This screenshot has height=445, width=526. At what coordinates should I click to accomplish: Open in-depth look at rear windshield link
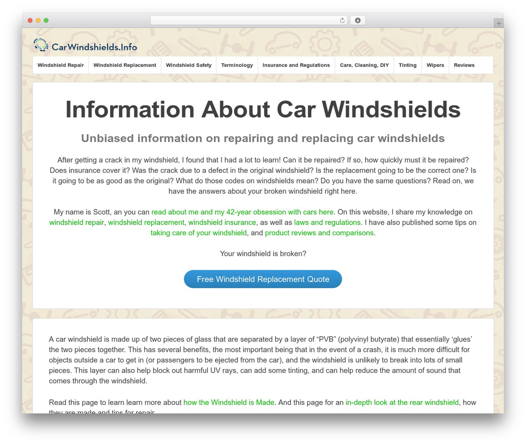[x=402, y=403]
